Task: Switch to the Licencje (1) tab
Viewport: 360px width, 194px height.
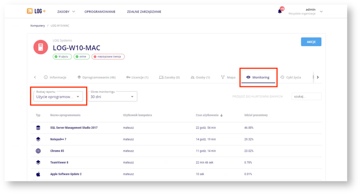Action: tap(137, 77)
